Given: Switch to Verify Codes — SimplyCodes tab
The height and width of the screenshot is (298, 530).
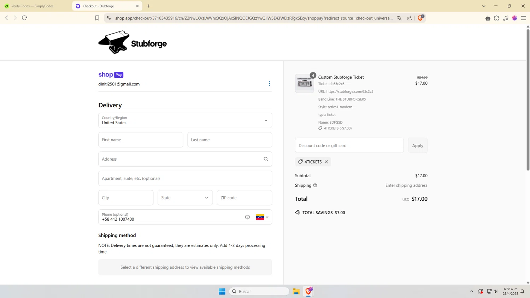Looking at the screenshot, I should coord(35,6).
